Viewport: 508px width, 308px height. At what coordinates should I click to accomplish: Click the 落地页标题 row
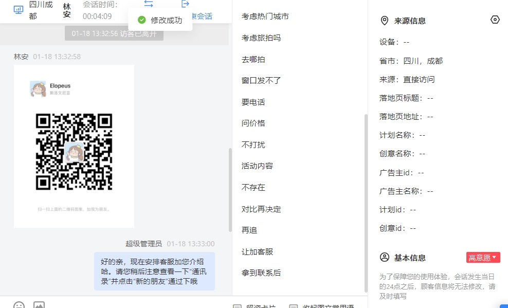(406, 98)
